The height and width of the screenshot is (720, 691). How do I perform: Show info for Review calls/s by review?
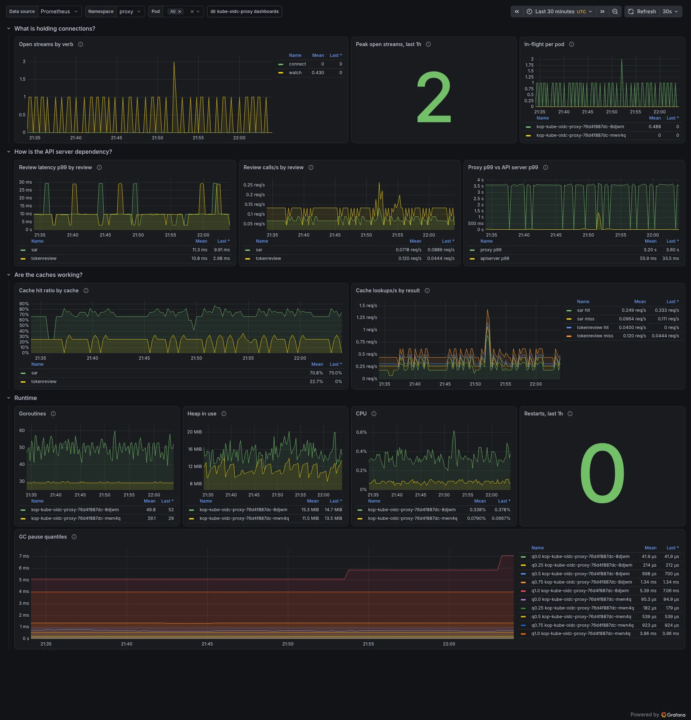311,167
